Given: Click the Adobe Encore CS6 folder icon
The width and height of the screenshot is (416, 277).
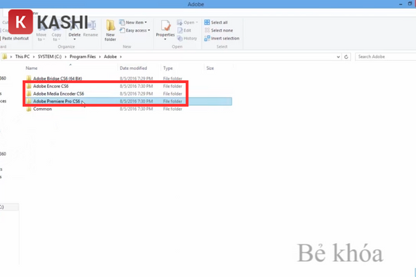Looking at the screenshot, I should [28, 86].
